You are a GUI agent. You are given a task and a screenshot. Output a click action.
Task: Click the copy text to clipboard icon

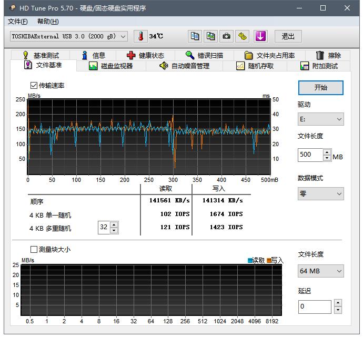[x=195, y=36]
